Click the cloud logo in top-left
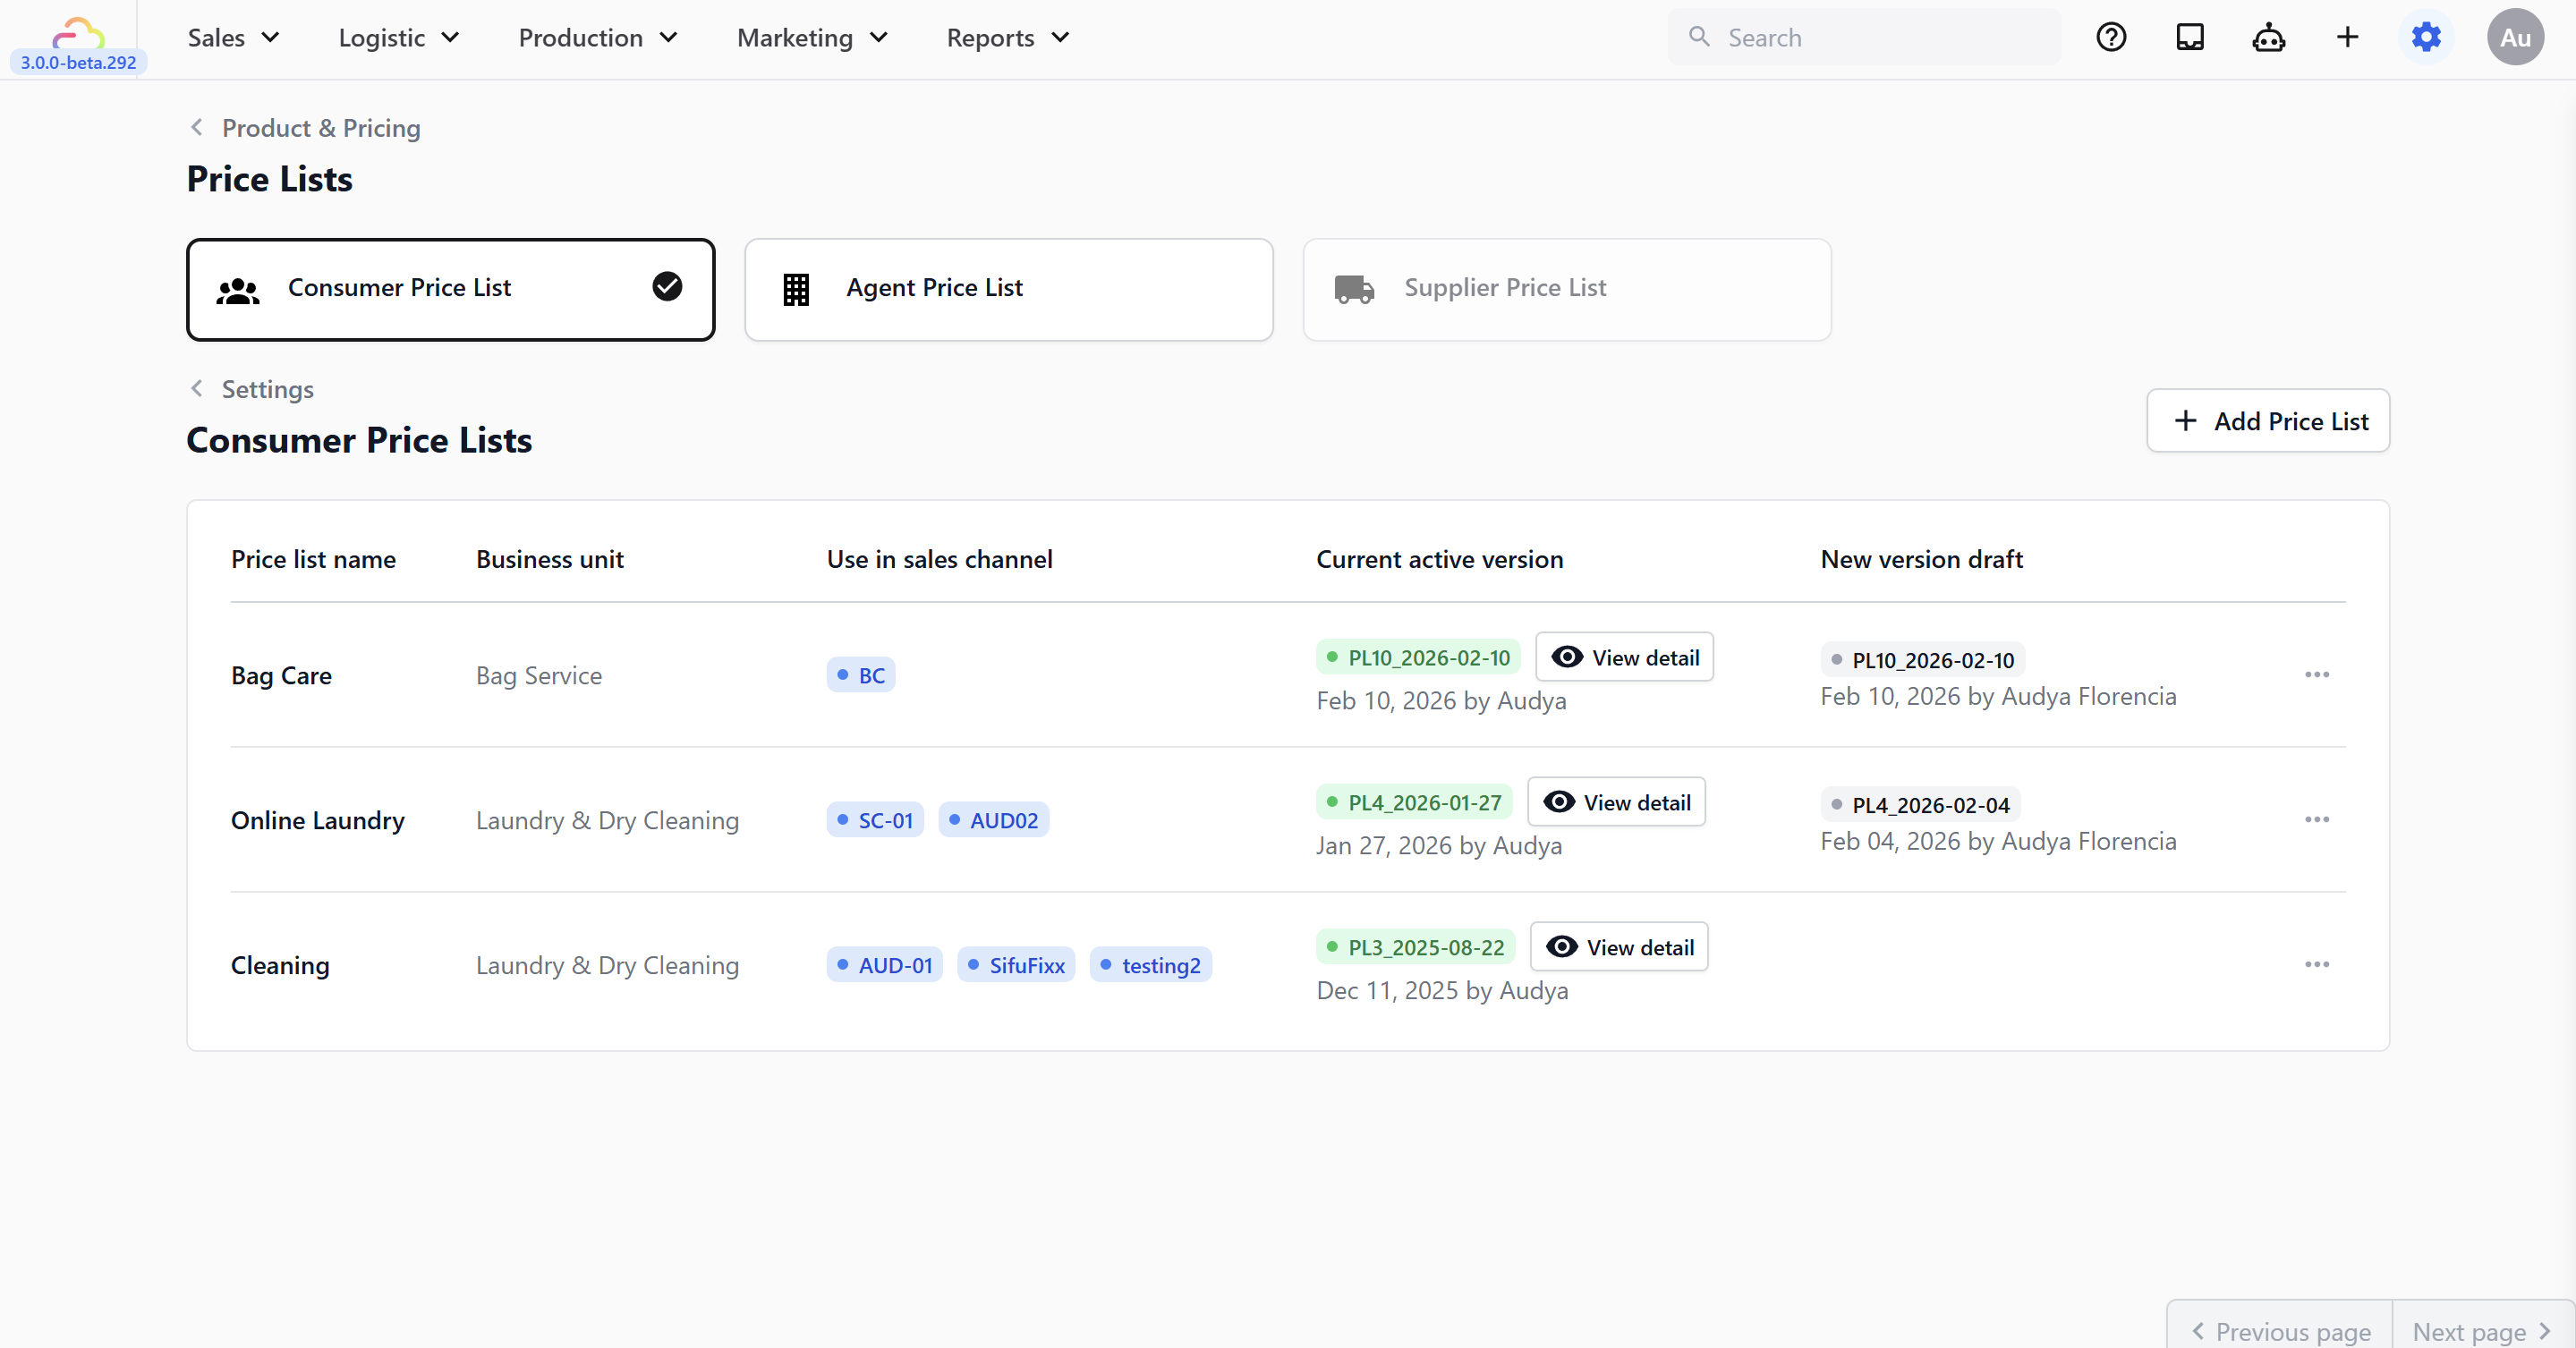 [78, 34]
